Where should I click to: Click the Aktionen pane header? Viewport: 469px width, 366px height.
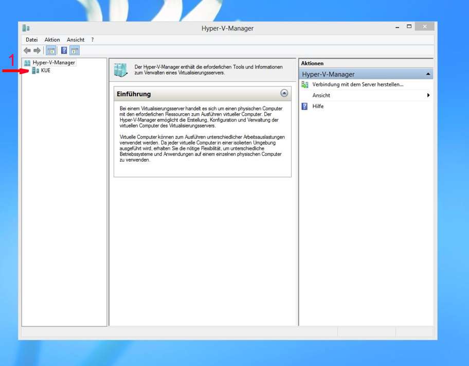(x=366, y=63)
